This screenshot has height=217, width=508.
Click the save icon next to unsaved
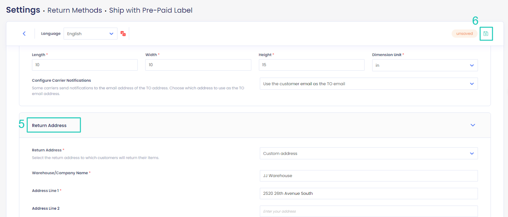tap(486, 34)
